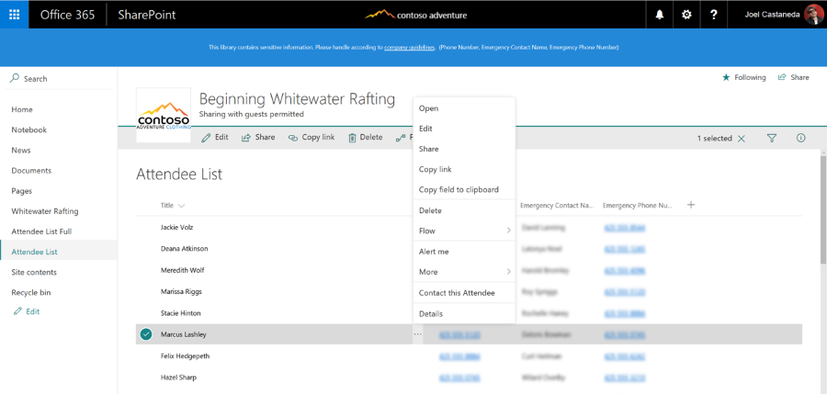The height and width of the screenshot is (394, 827).
Task: Click Felix Hedgepeth in the list
Action: tap(185, 356)
